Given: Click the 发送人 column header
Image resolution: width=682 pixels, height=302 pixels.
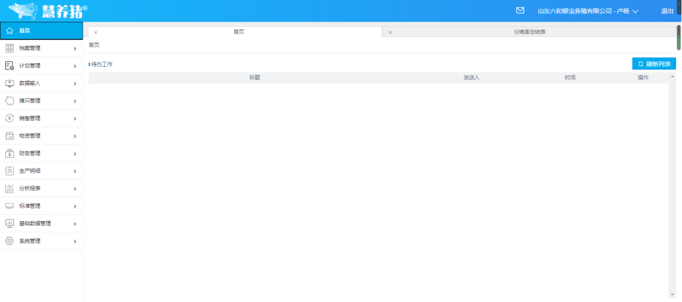Looking at the screenshot, I should 471,78.
